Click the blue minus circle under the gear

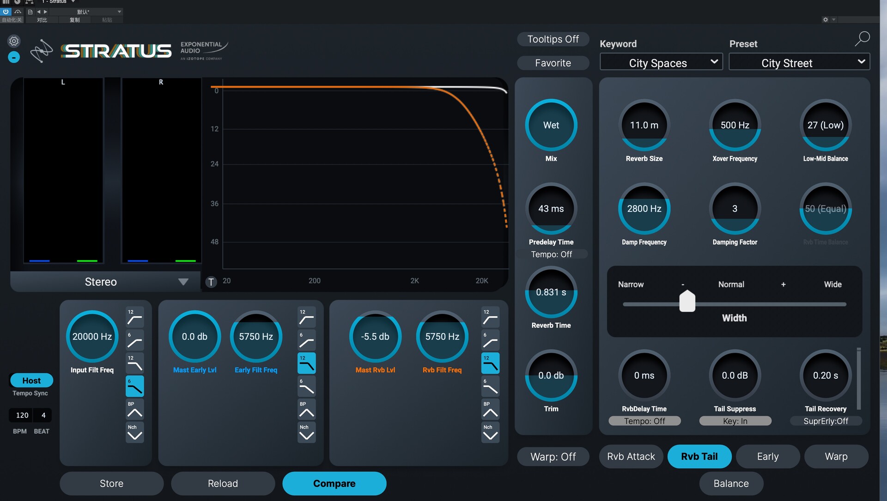[x=14, y=57]
